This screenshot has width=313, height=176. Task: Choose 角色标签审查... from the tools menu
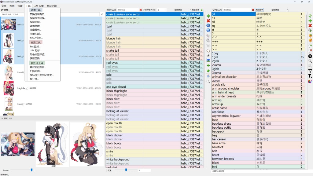(38, 54)
